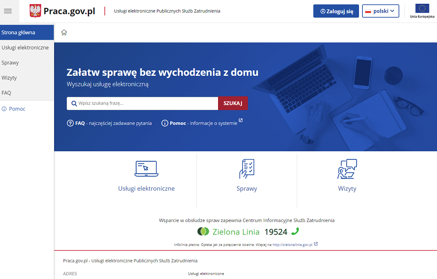The height and width of the screenshot is (279, 437).
Task: Click the Załatw sprawę bez wychodzenia z domu heading
Action: point(162,72)
